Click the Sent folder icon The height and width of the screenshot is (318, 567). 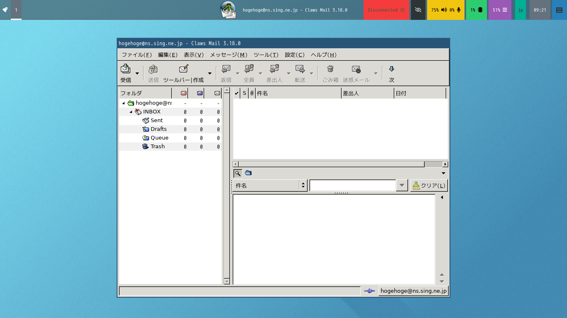[x=146, y=120]
